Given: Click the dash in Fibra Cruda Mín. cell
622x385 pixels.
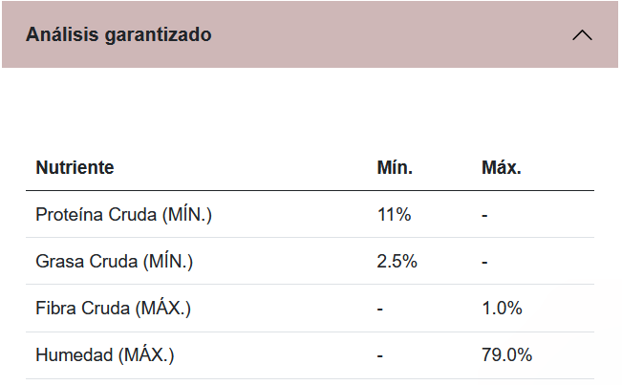Looking at the screenshot, I should [380, 309].
